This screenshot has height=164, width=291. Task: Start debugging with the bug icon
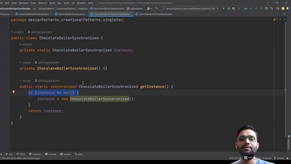point(229,9)
